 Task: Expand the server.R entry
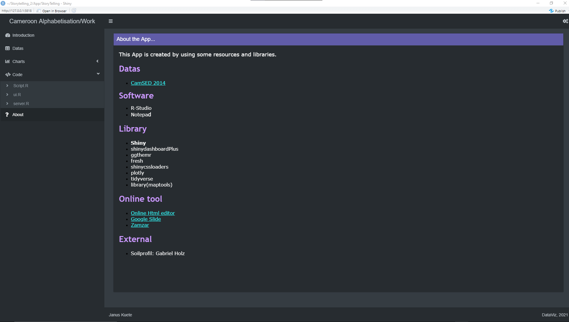click(7, 104)
